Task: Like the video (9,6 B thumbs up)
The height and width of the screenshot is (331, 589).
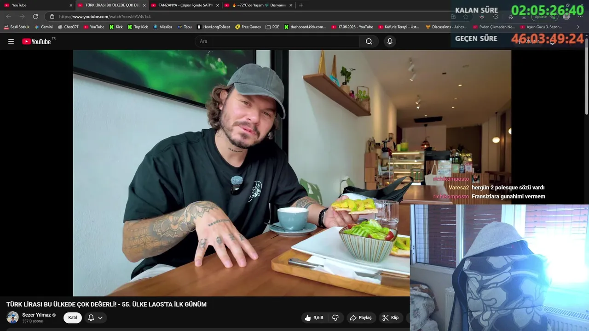Action: (x=314, y=318)
